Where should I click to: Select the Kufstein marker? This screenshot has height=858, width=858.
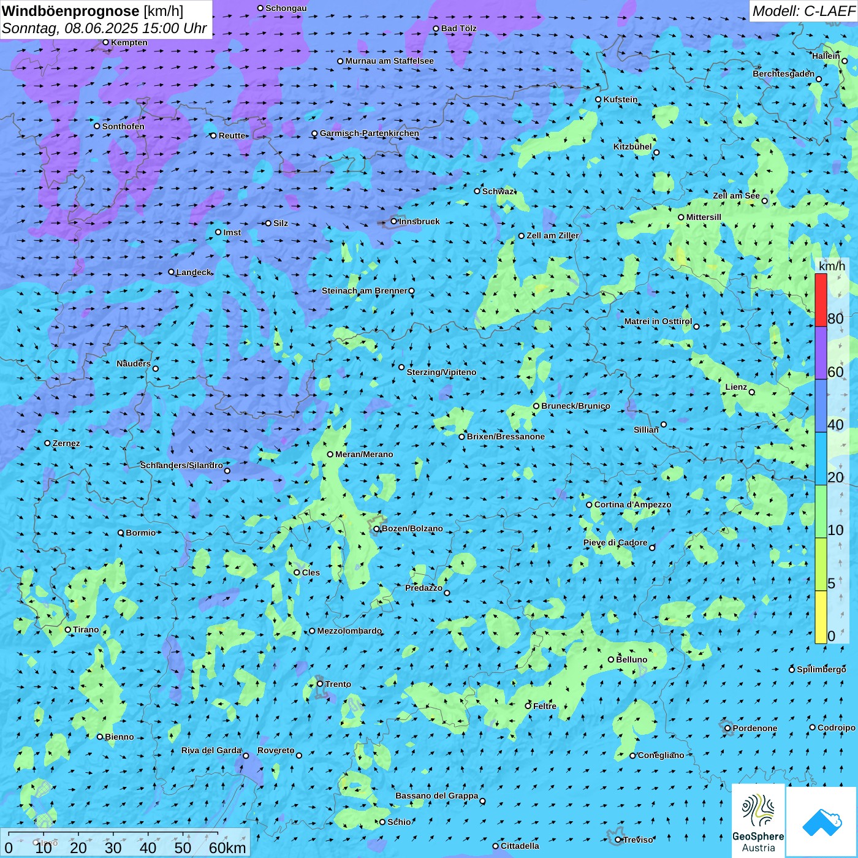[599, 99]
